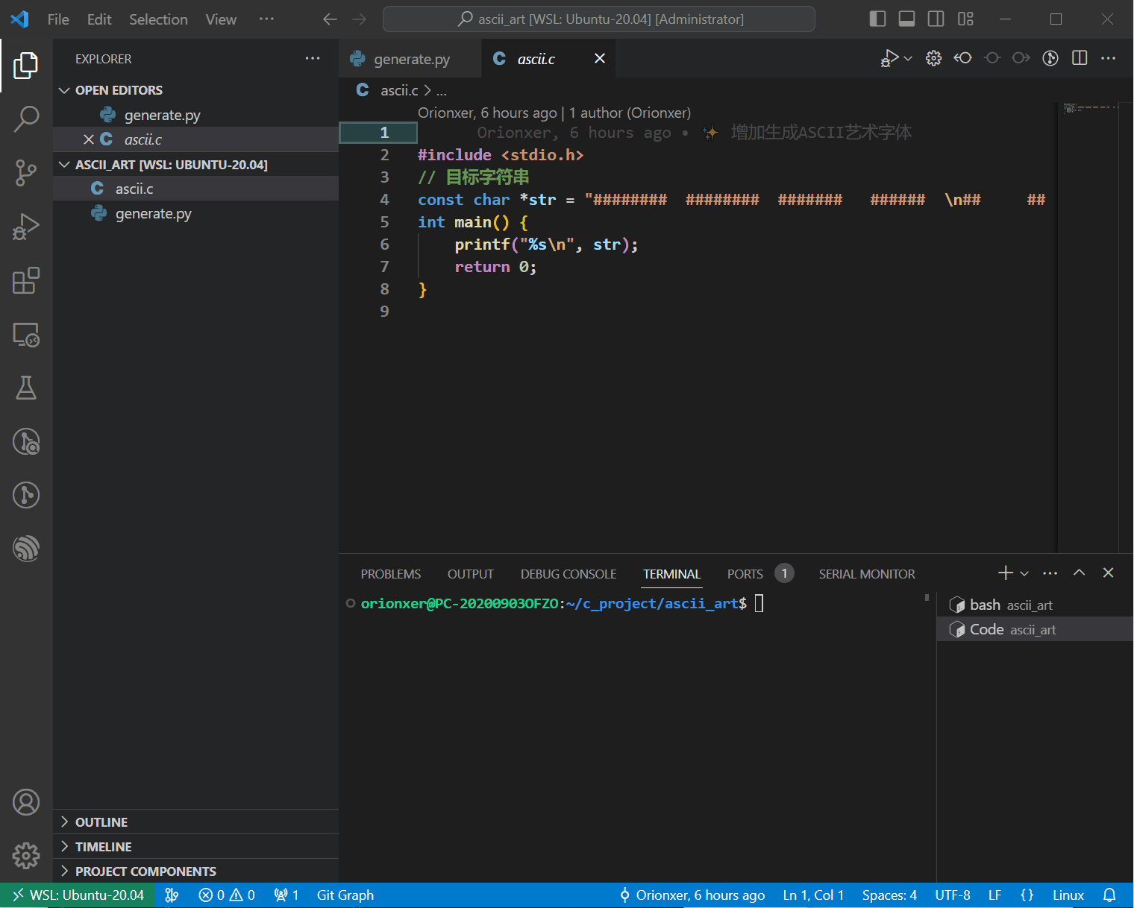Click Git Graph in the status bar

point(345,895)
